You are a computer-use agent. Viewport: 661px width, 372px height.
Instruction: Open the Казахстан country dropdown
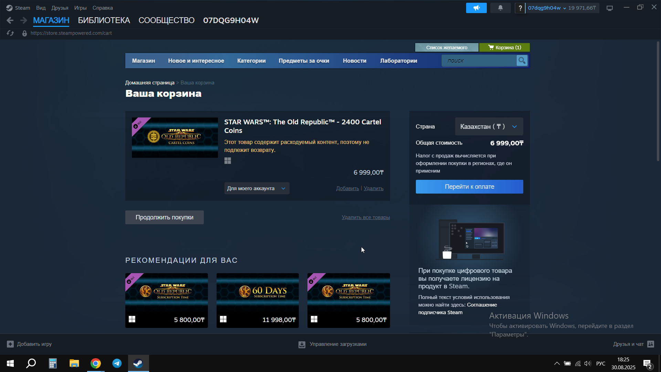click(489, 126)
